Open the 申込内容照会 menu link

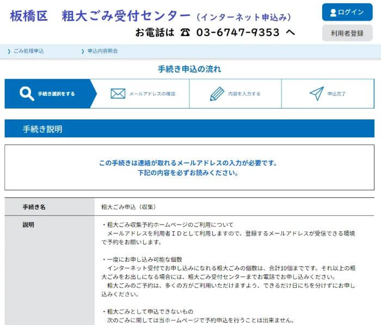pyautogui.click(x=102, y=51)
